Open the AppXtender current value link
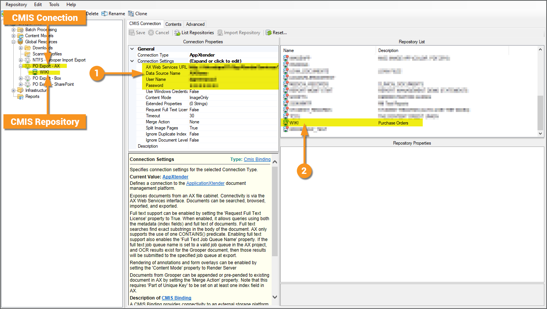 click(175, 177)
